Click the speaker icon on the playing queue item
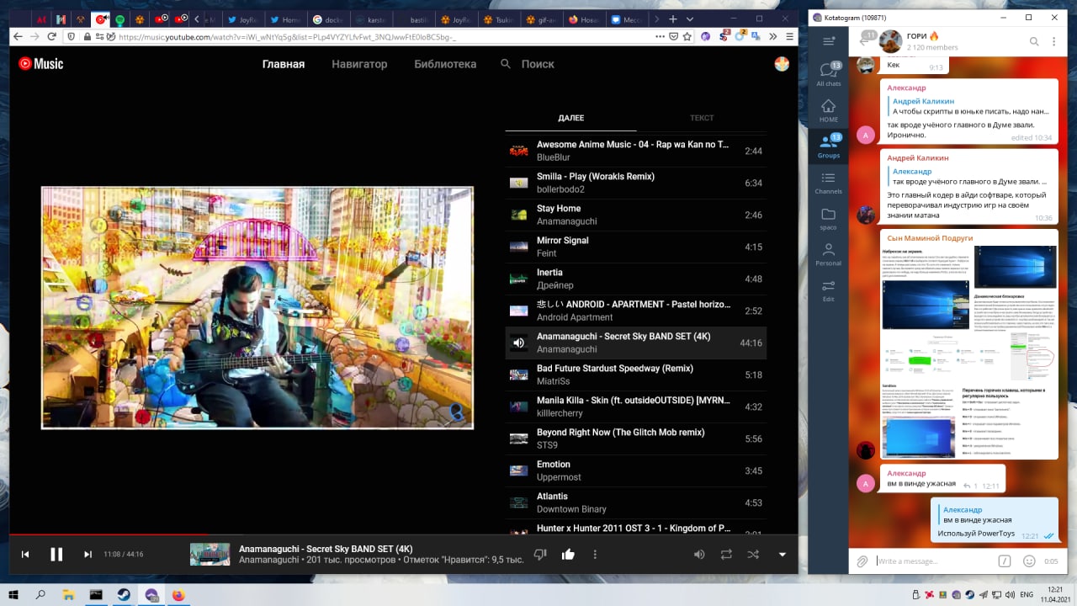The width and height of the screenshot is (1077, 606). click(x=519, y=343)
